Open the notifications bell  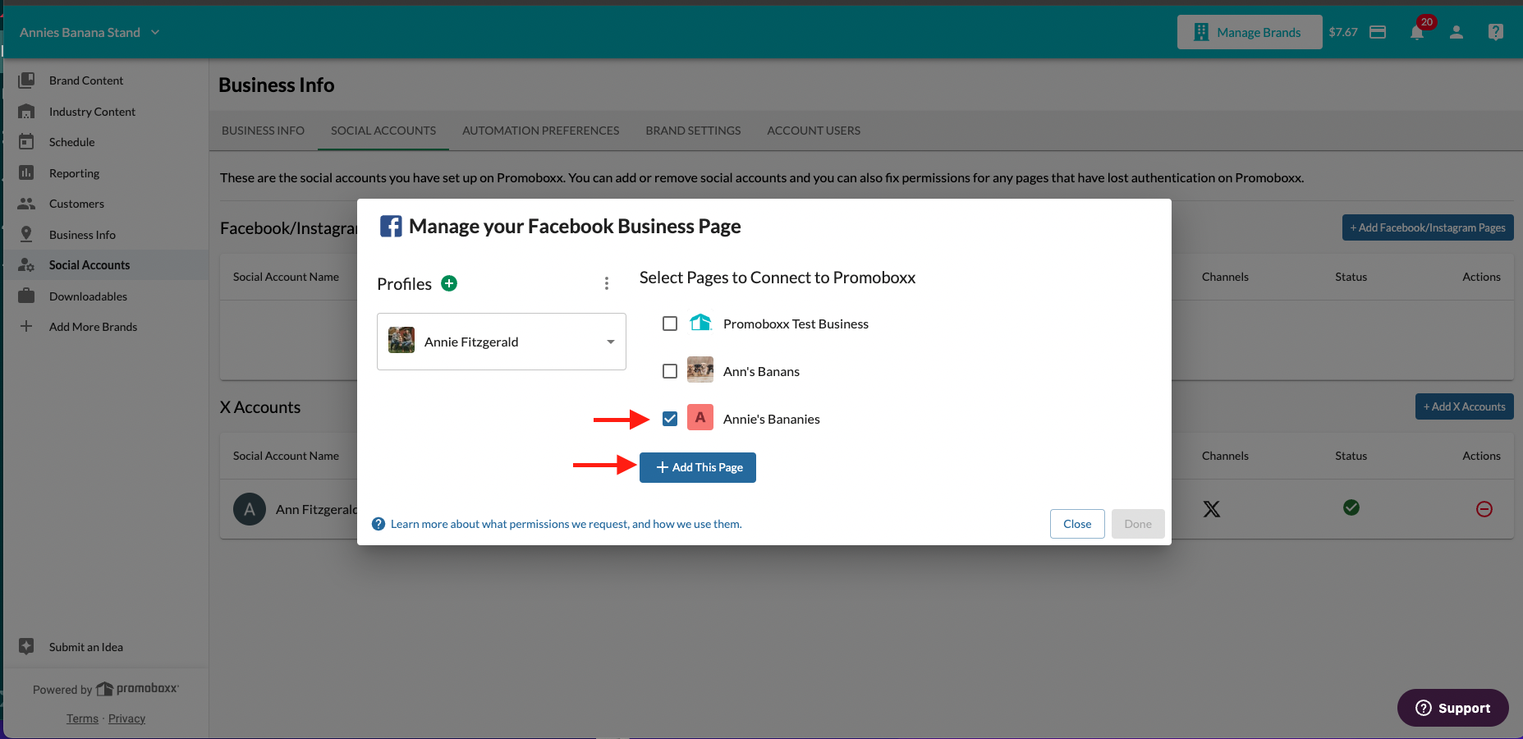(x=1417, y=33)
